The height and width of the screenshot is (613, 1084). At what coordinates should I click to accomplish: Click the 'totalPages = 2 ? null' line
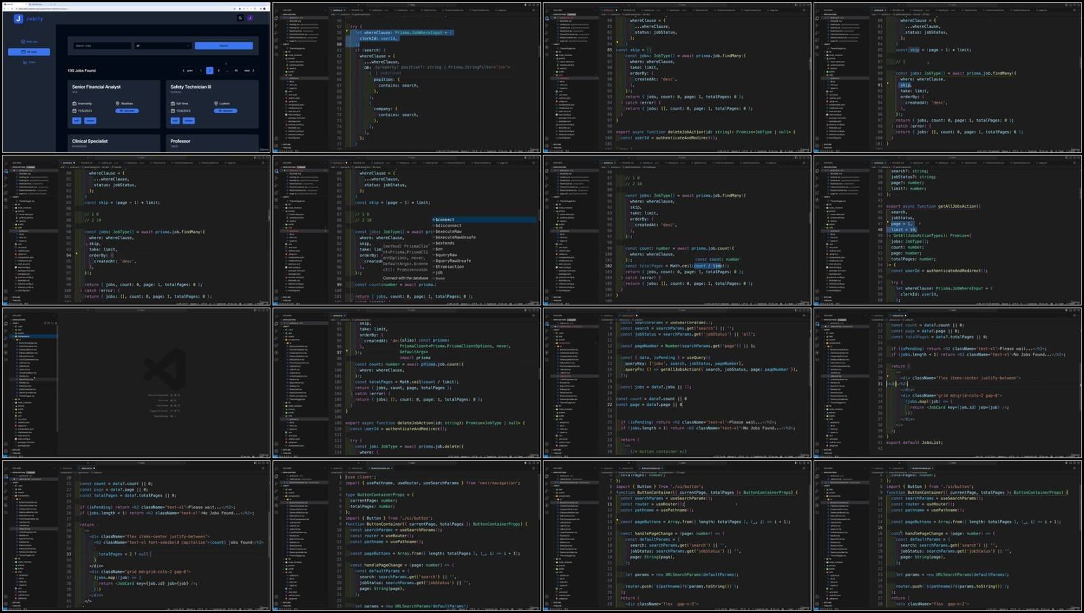[x=123, y=554]
